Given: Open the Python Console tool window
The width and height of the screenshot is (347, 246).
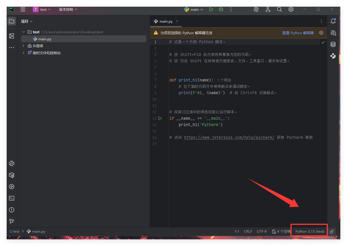Looking at the screenshot, I should [x=12, y=163].
